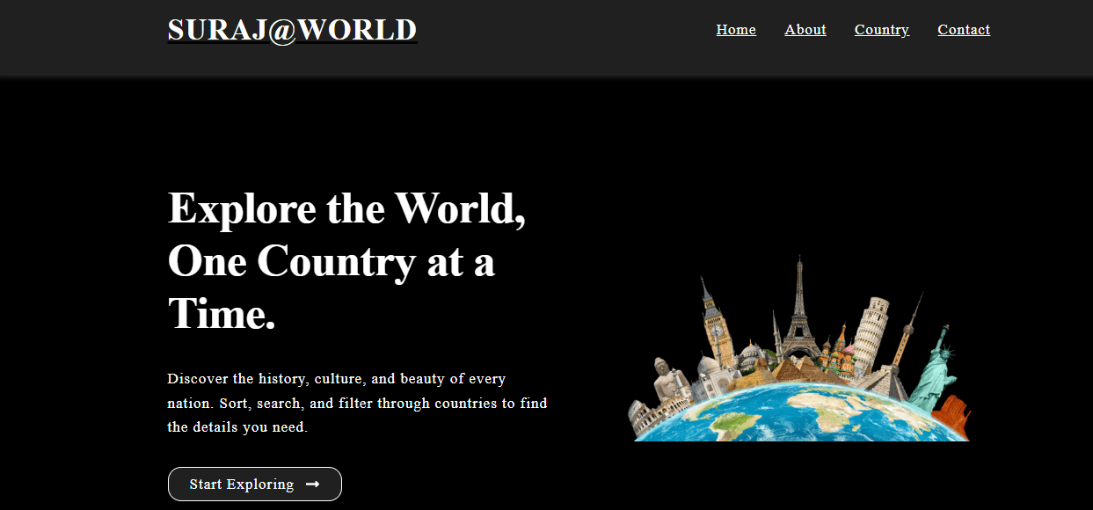The height and width of the screenshot is (510, 1093).
Task: Open the Contact link
Action: coord(964,29)
